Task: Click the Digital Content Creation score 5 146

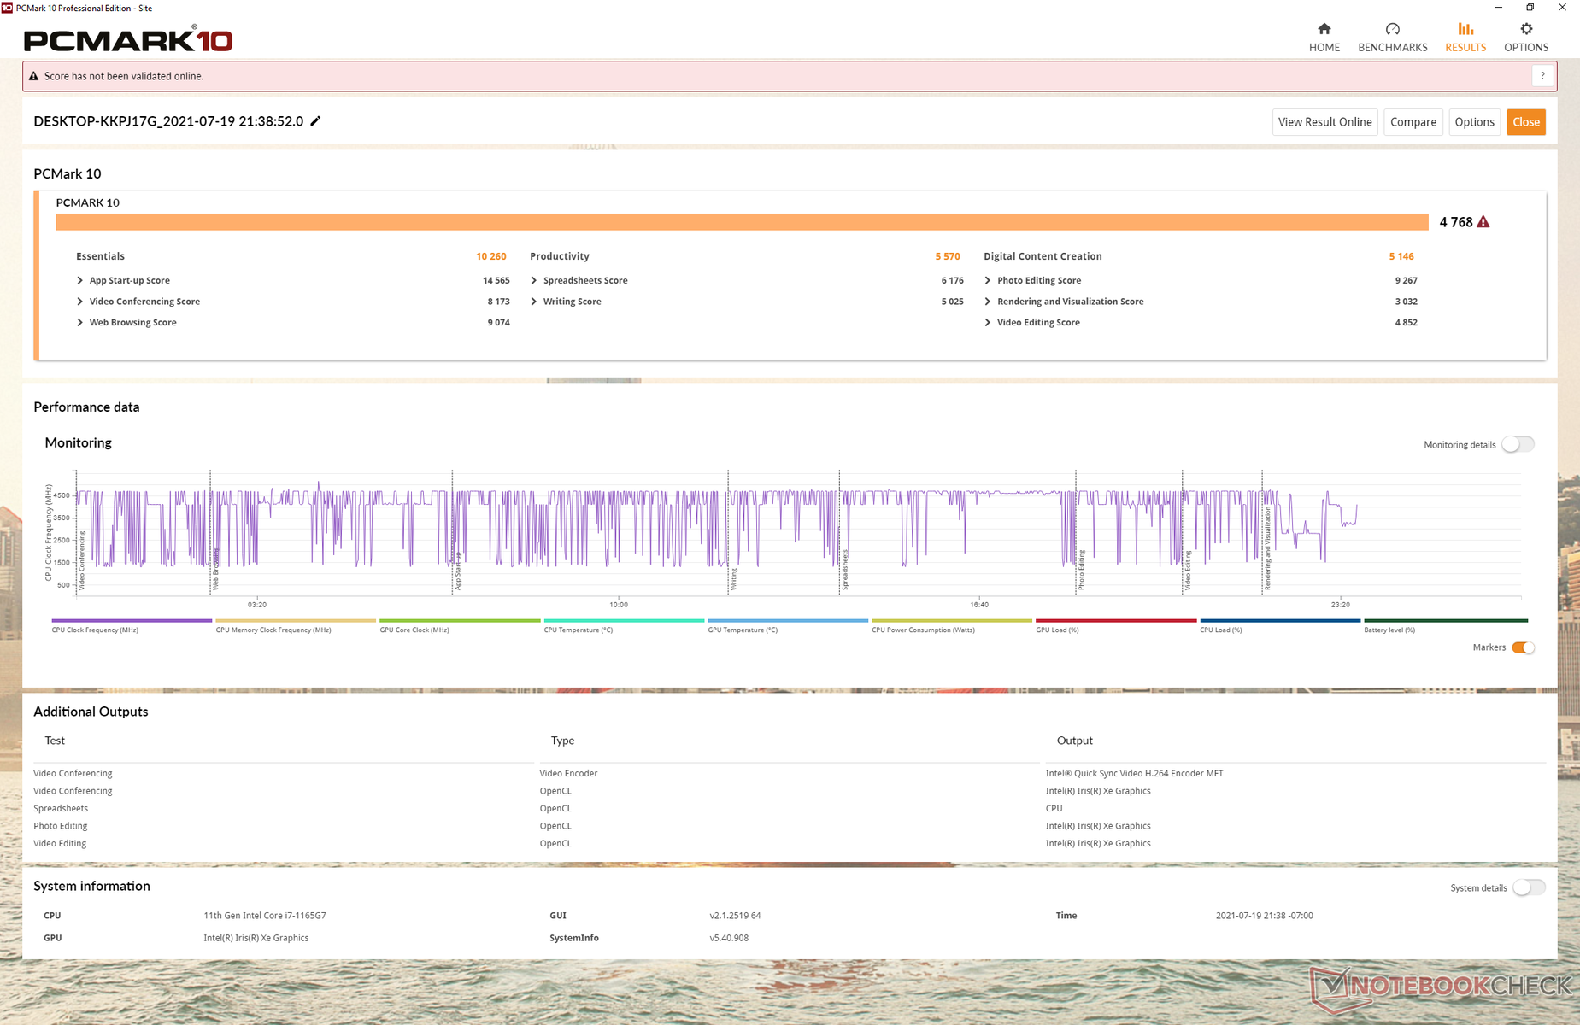Action: tap(1401, 256)
